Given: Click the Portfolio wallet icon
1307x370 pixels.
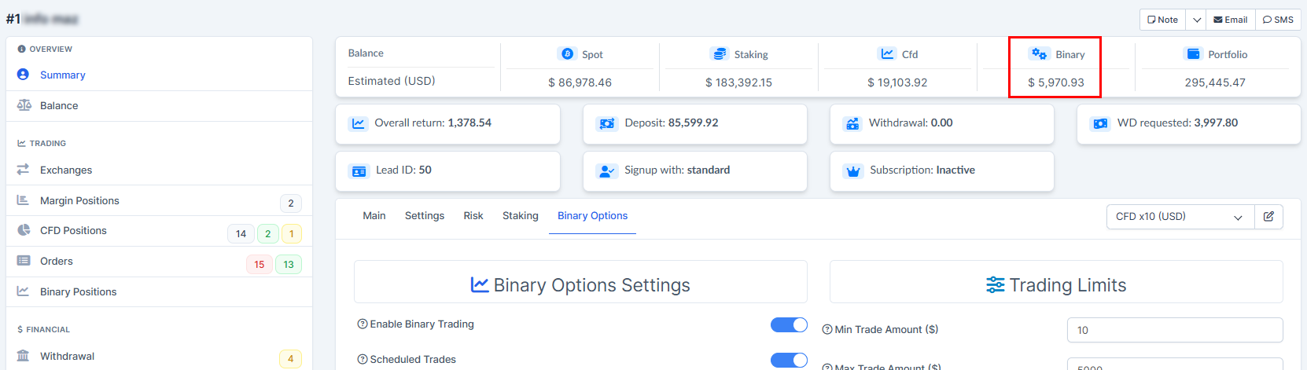Looking at the screenshot, I should pyautogui.click(x=1193, y=53).
